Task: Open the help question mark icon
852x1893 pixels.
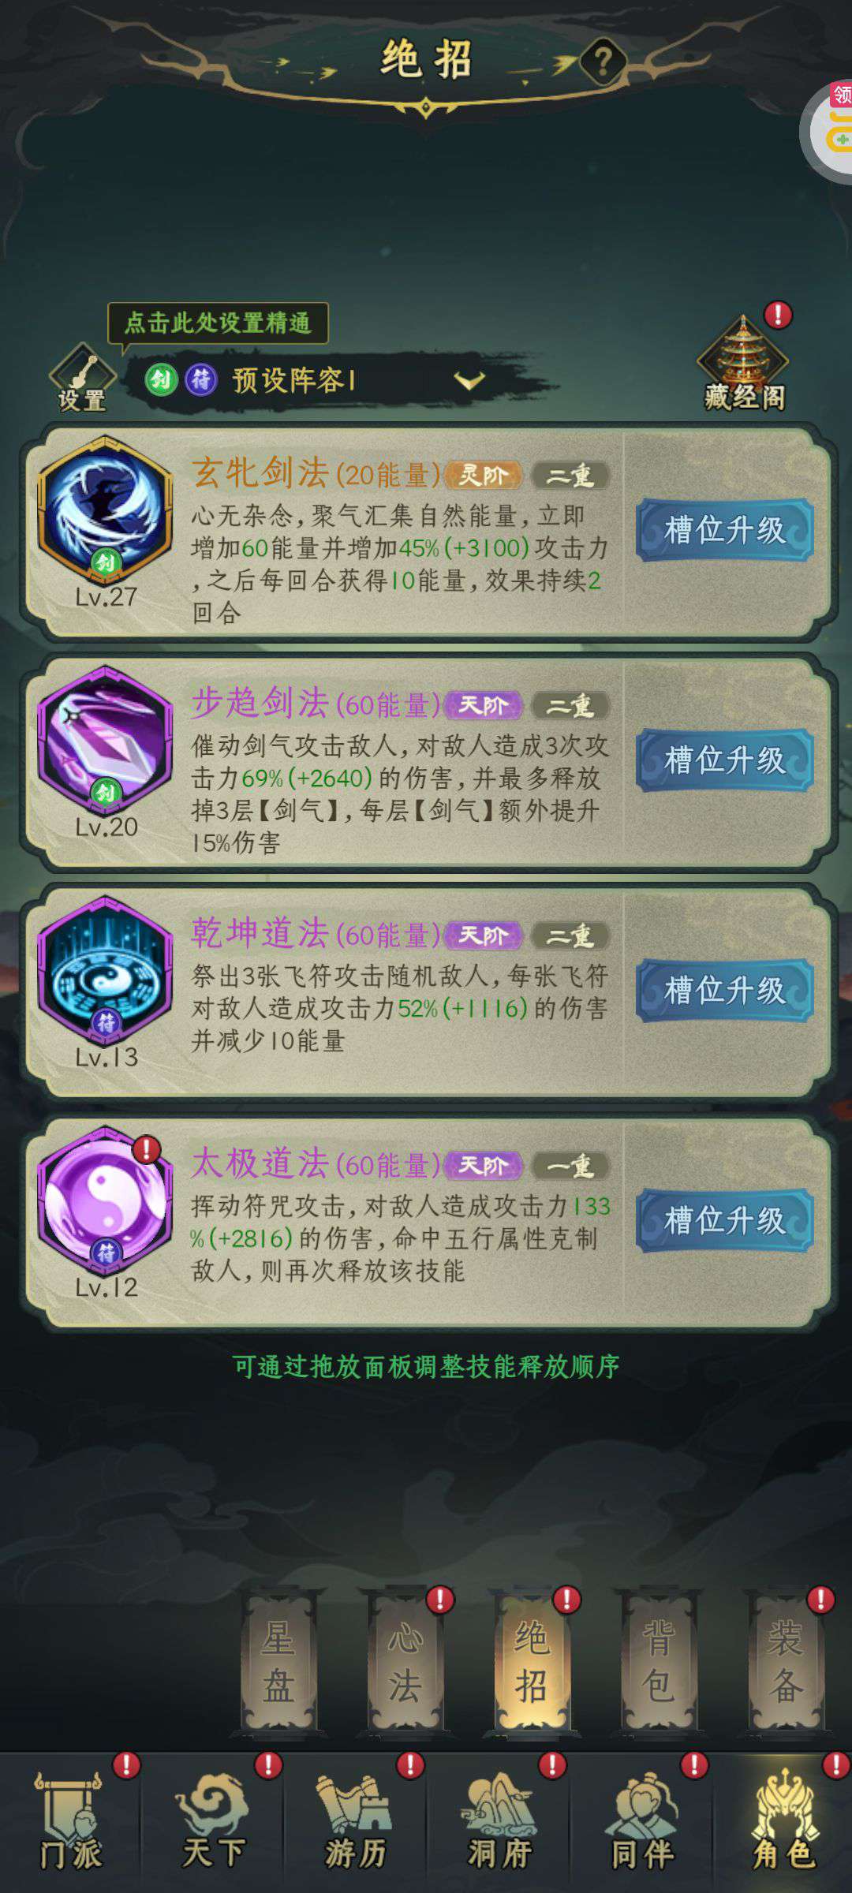Action: [603, 62]
